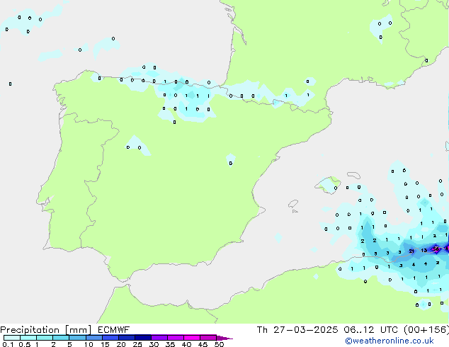Viewport: 449px width, 347px height.
Task: Click the '56' precipitation value on the map
Action: (x=436, y=249)
